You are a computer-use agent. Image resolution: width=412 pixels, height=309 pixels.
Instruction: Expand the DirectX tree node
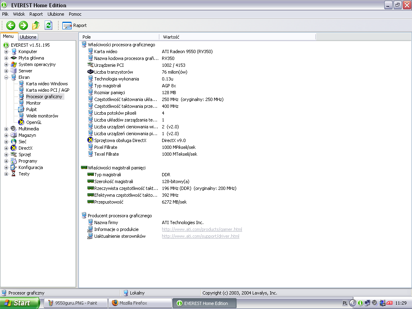point(6,148)
